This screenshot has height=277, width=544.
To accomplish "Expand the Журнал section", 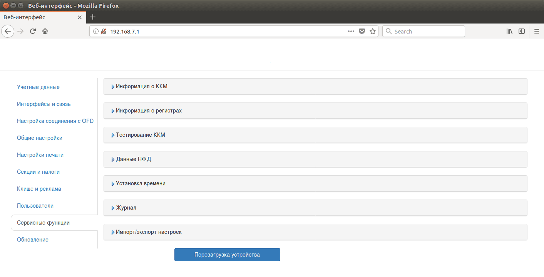I will click(315, 208).
